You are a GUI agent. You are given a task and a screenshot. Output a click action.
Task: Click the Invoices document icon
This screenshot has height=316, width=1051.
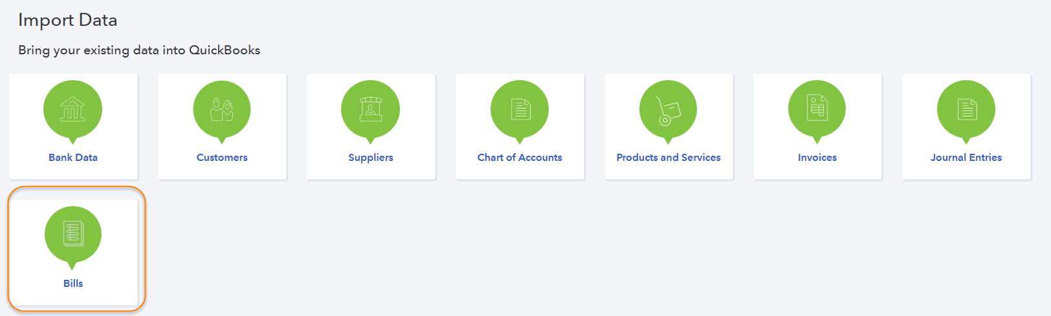[817, 109]
